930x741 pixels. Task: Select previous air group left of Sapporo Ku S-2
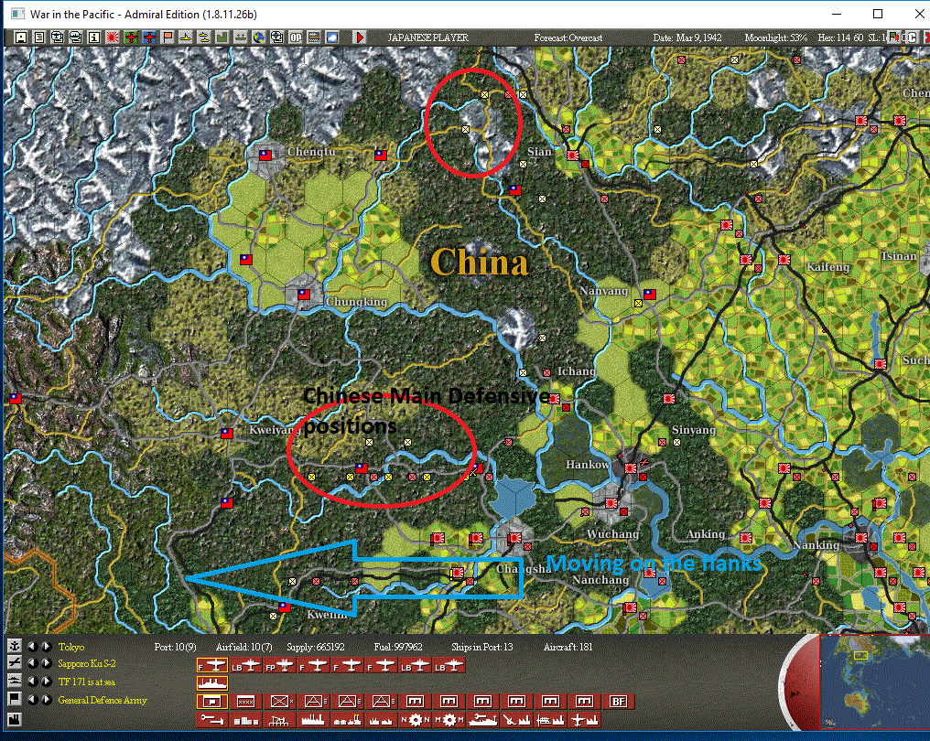coord(33,662)
